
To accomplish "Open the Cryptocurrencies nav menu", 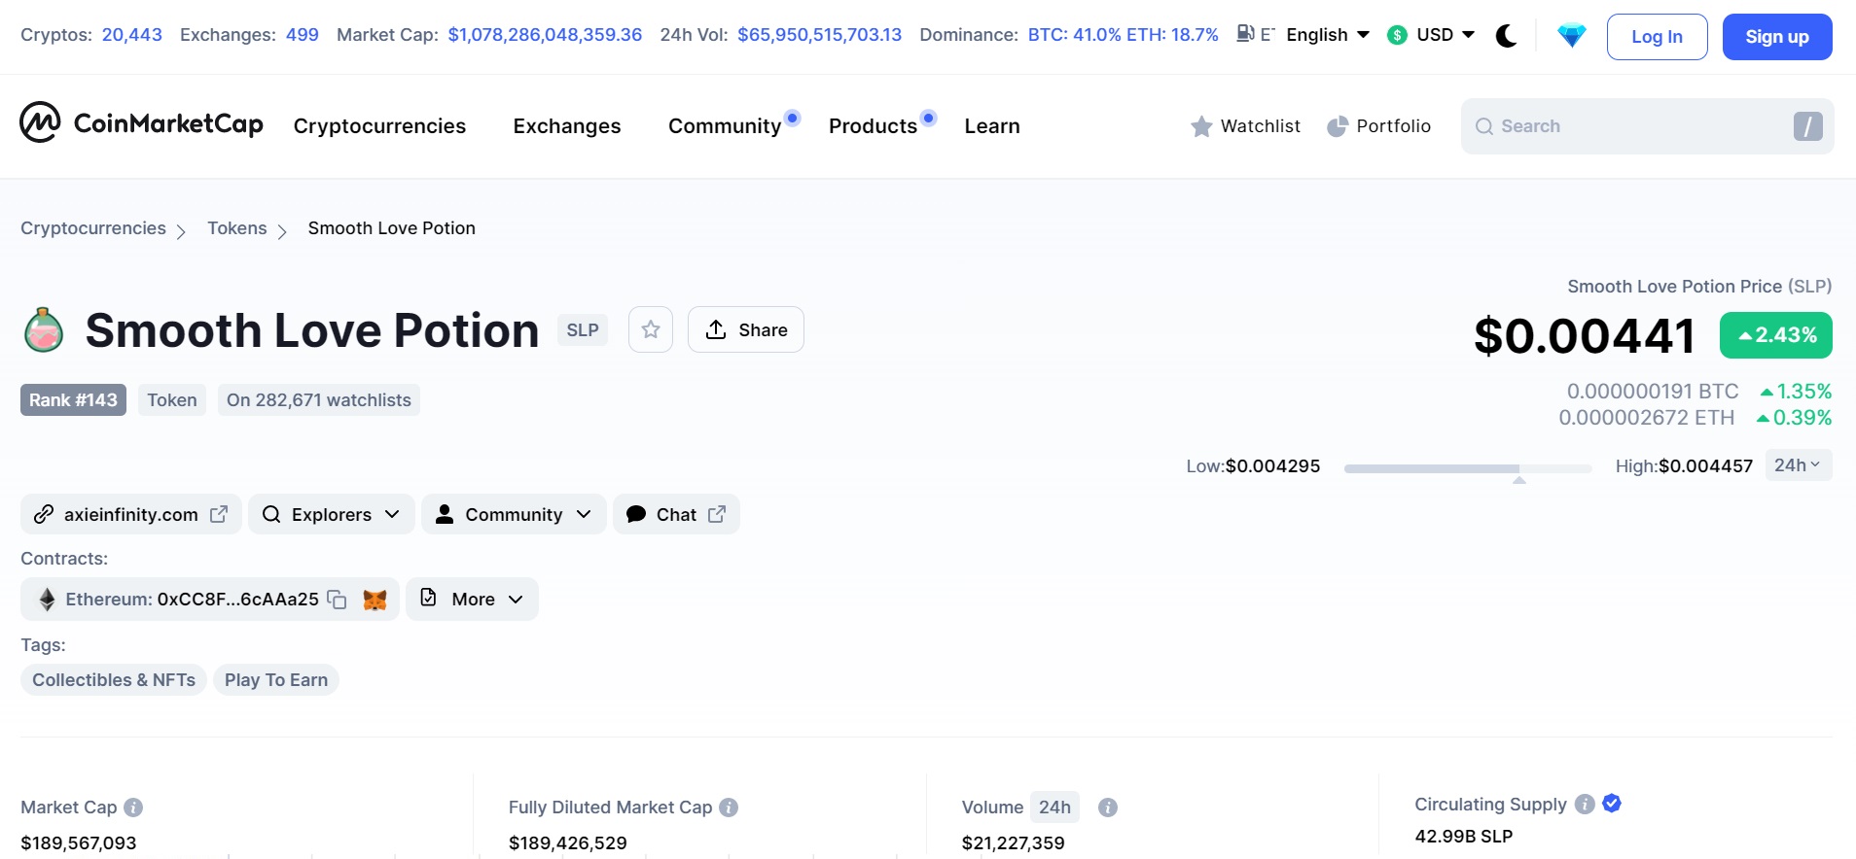I will (x=379, y=126).
